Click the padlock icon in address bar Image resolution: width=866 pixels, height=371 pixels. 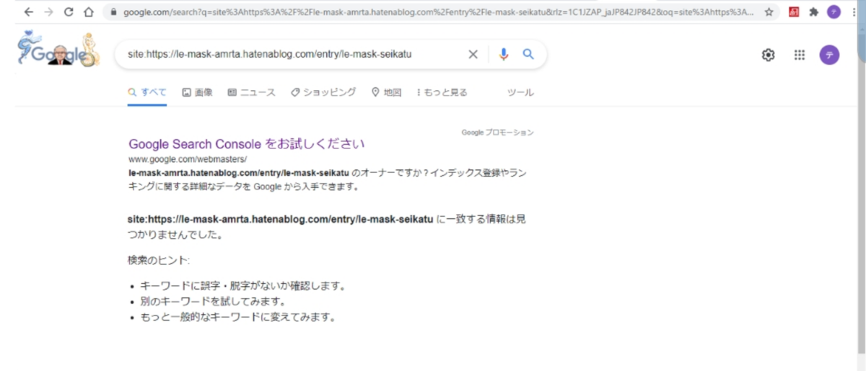(x=114, y=12)
